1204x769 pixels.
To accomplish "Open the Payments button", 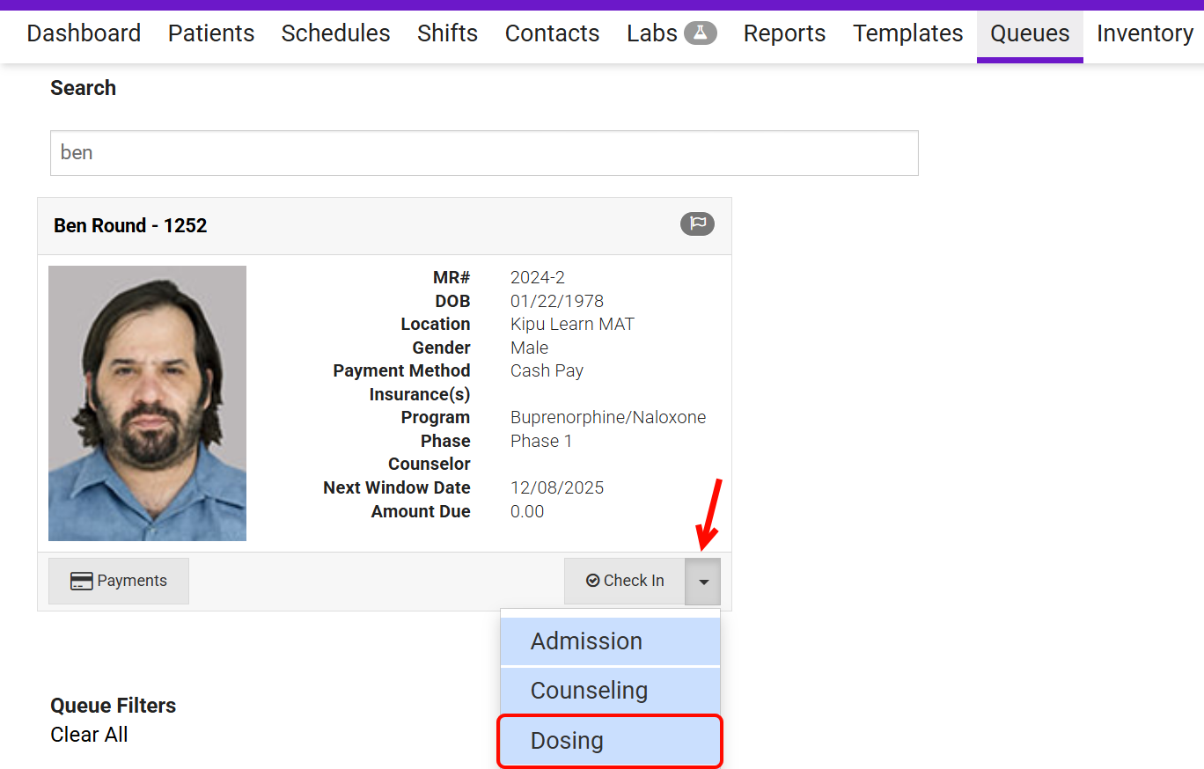I will (x=119, y=581).
